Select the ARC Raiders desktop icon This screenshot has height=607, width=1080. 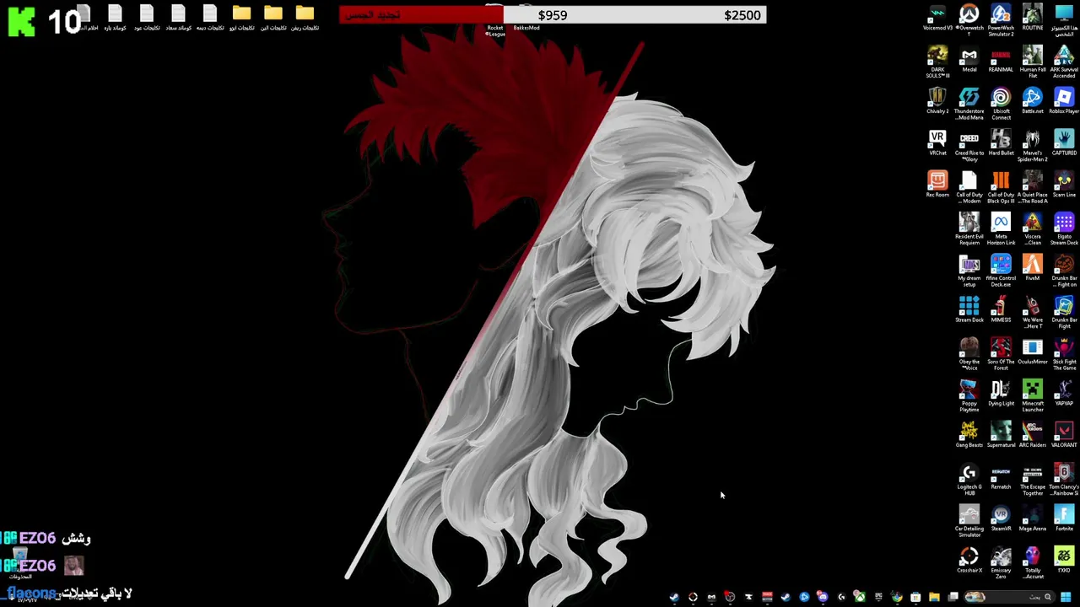(1032, 435)
